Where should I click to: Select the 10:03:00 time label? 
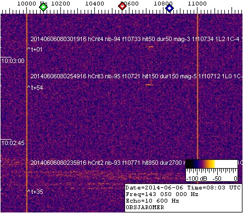click(x=13, y=61)
